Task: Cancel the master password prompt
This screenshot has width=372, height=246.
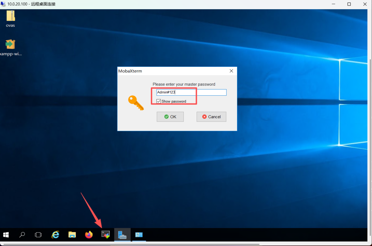Action: (211, 117)
